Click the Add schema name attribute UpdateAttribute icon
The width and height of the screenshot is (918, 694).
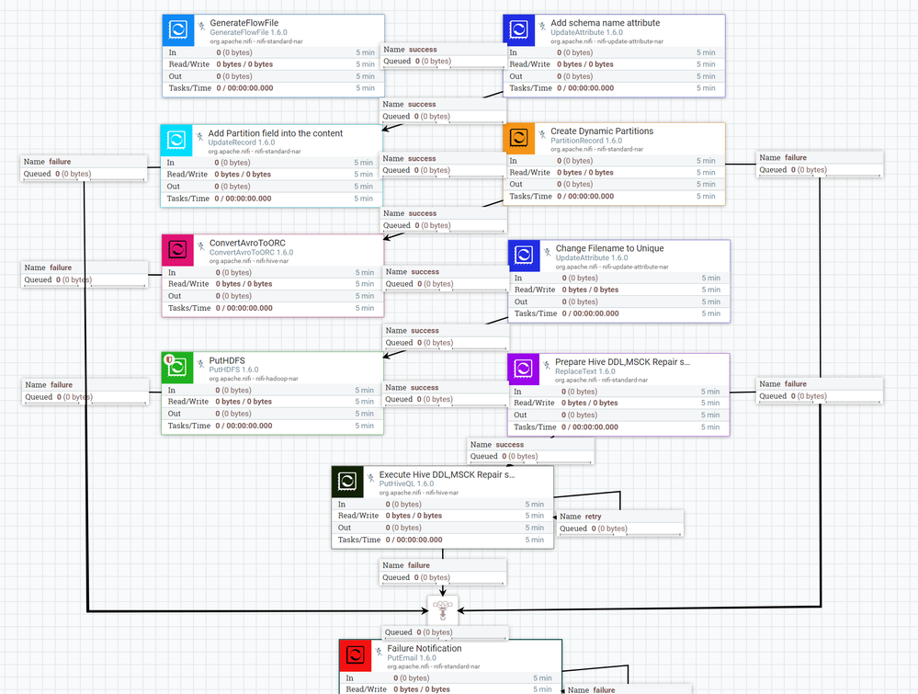(x=519, y=29)
